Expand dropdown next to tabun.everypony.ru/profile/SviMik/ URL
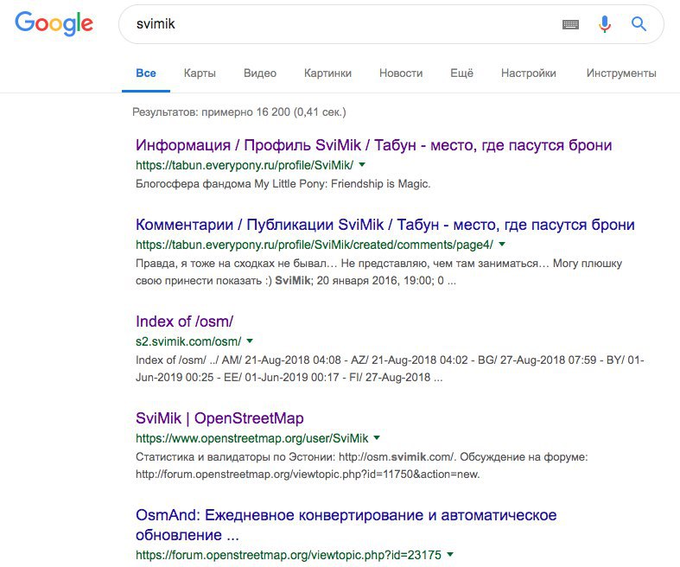The width and height of the screenshot is (680, 567). [362, 165]
